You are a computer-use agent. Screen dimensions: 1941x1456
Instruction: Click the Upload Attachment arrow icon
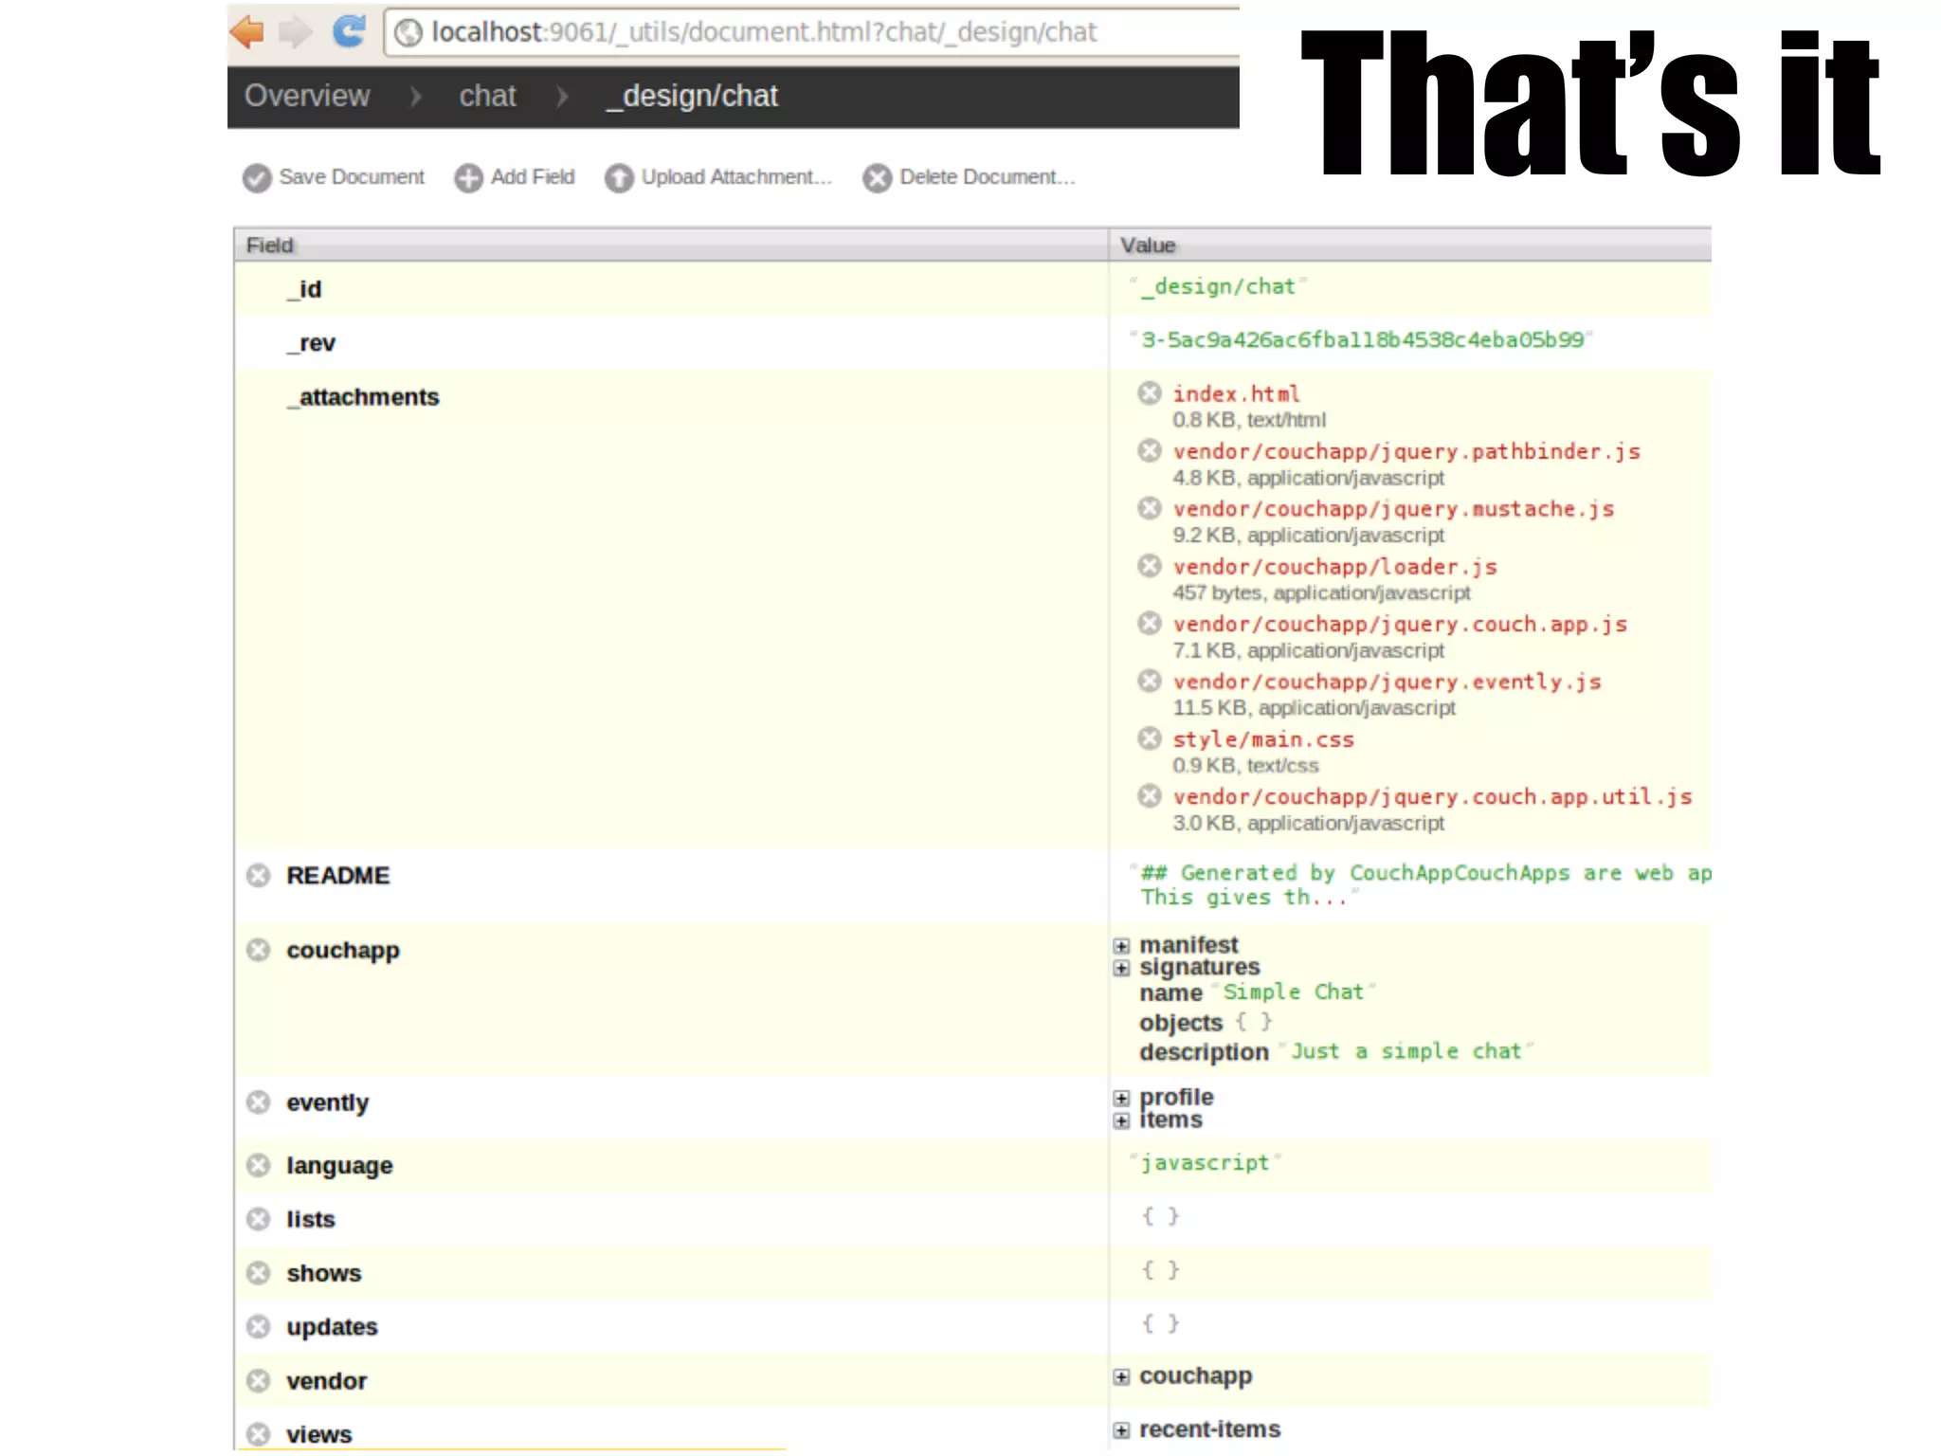click(x=619, y=178)
